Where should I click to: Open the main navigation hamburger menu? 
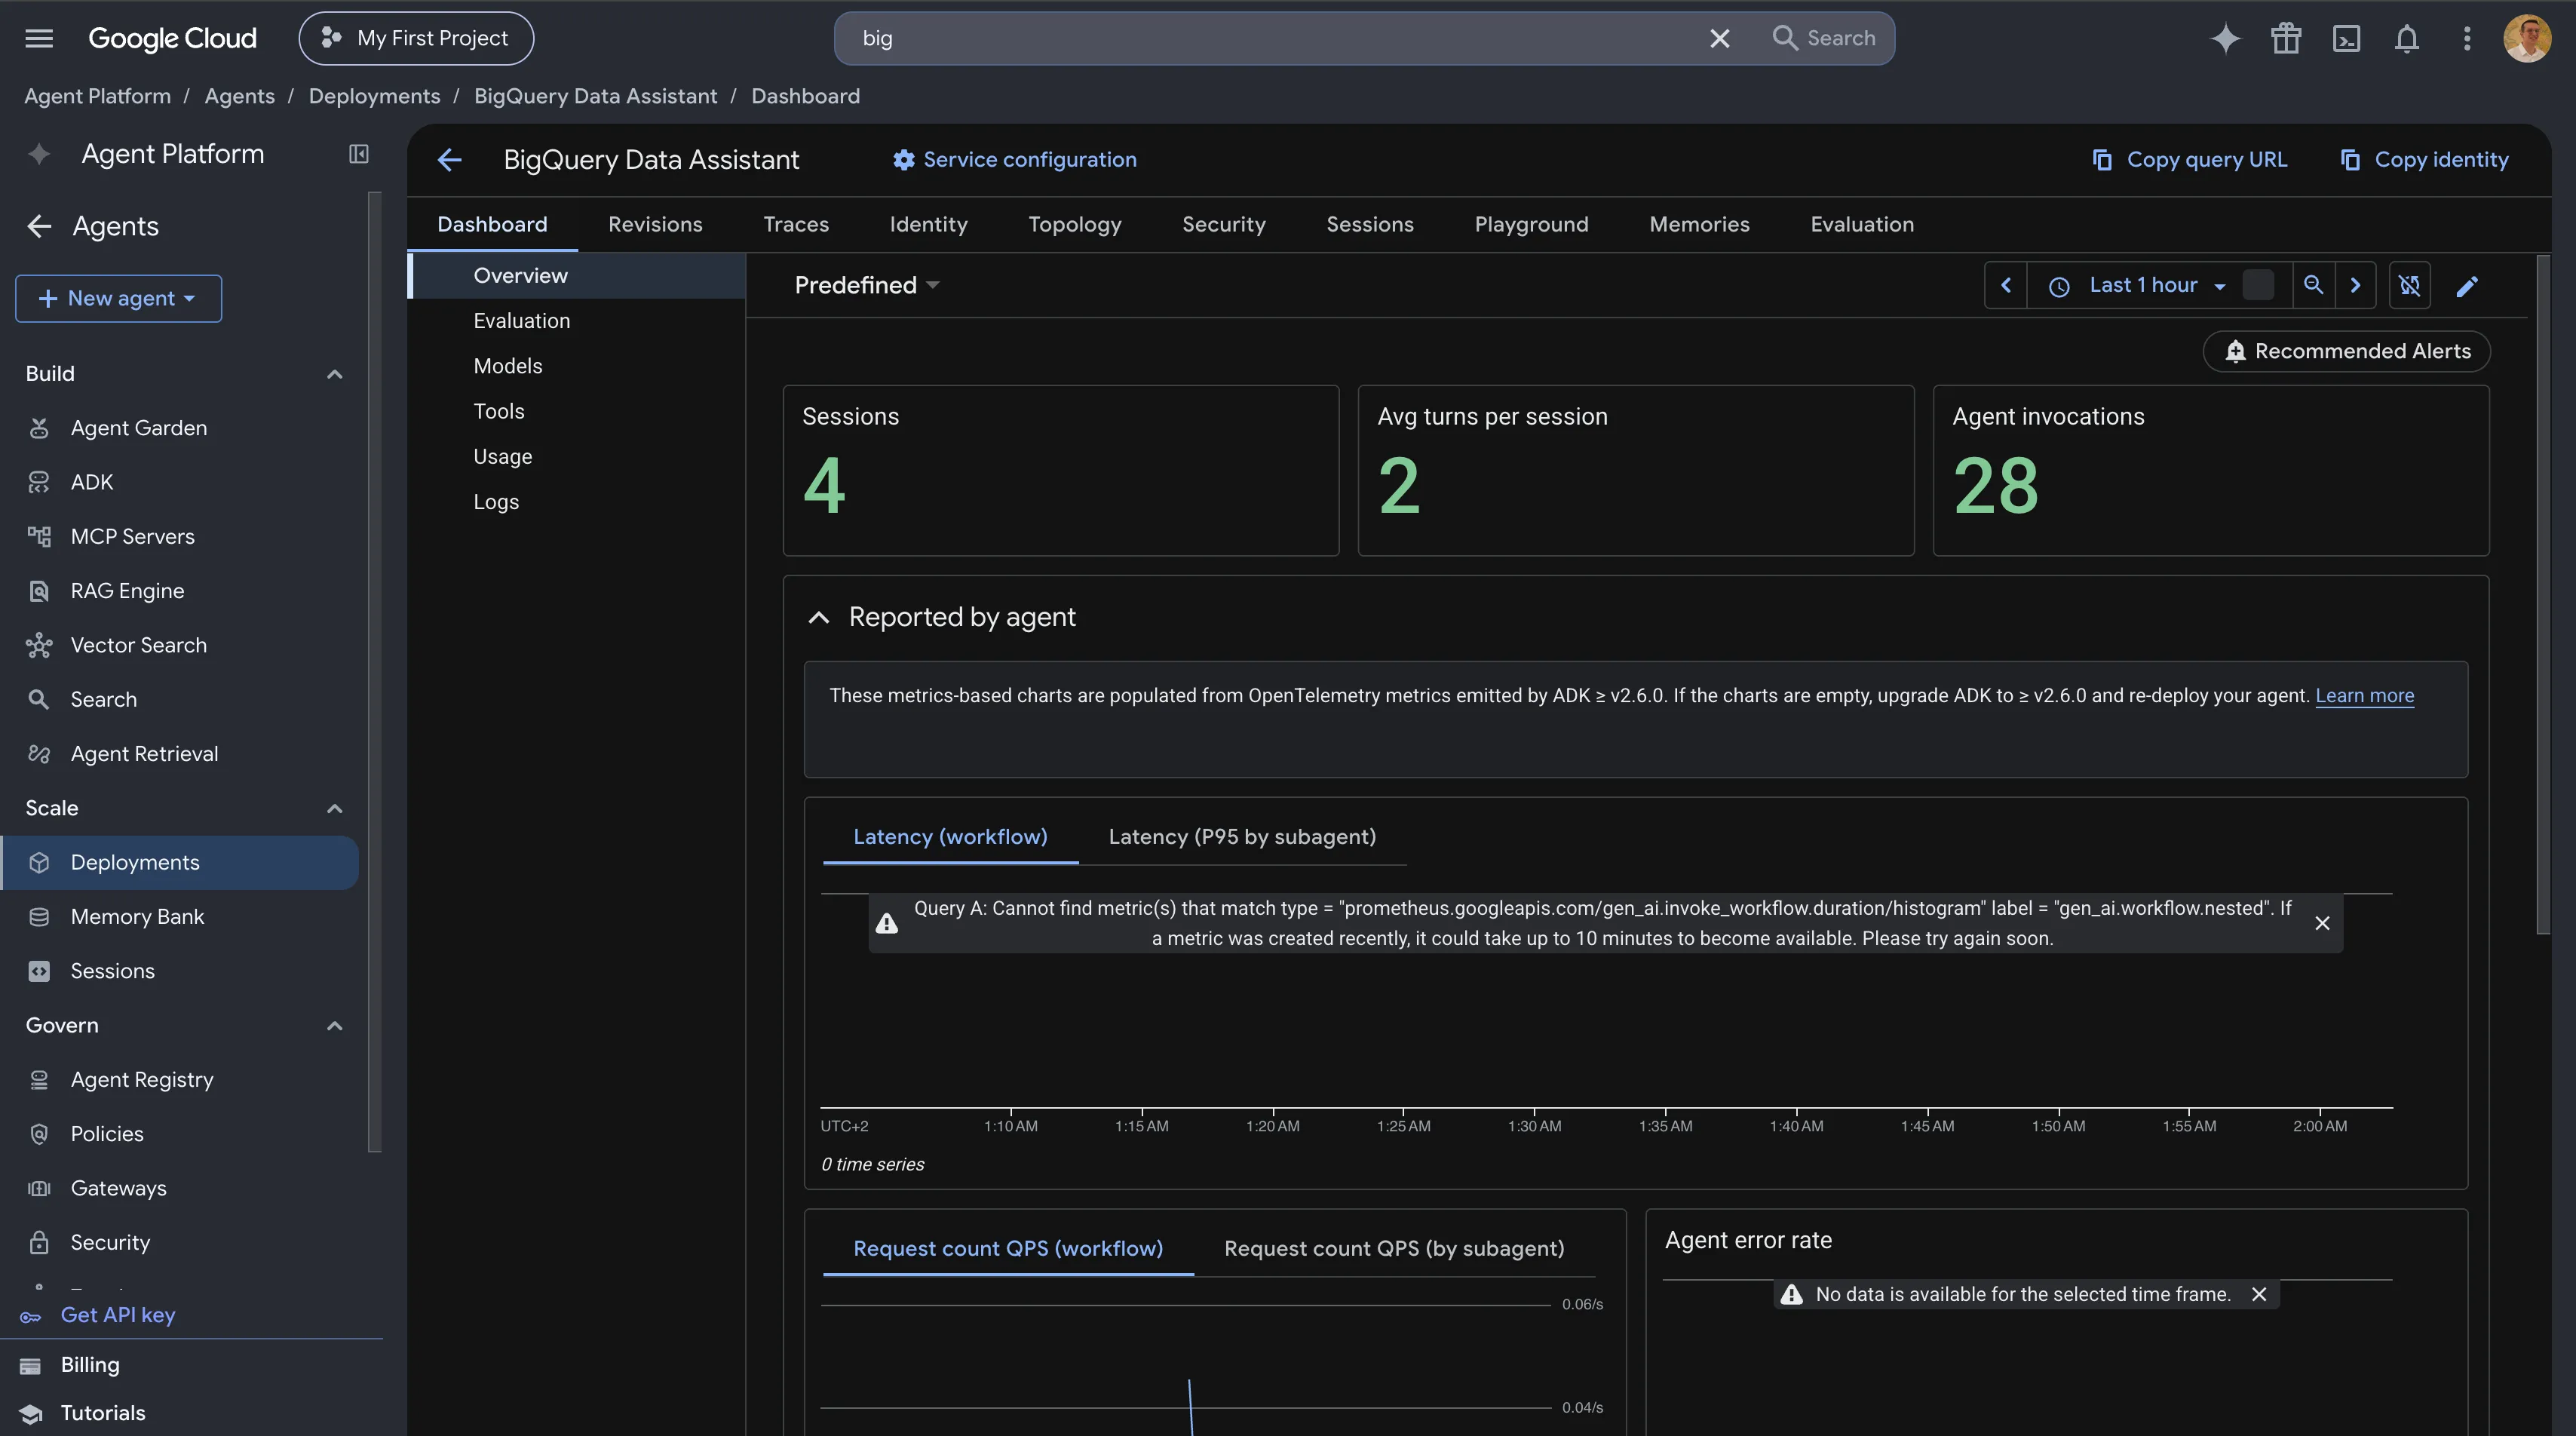(x=39, y=38)
